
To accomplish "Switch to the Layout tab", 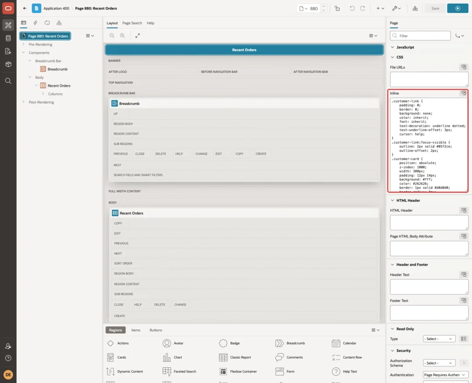I will click(112, 23).
